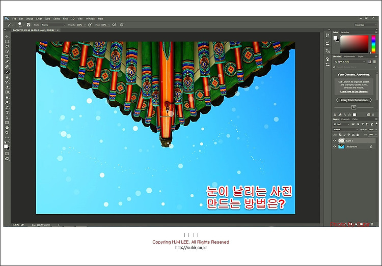
Task: Open the Filter menu
Action: point(66,19)
